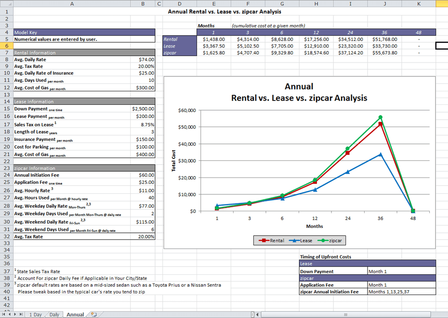Click the chart title text

[299, 92]
